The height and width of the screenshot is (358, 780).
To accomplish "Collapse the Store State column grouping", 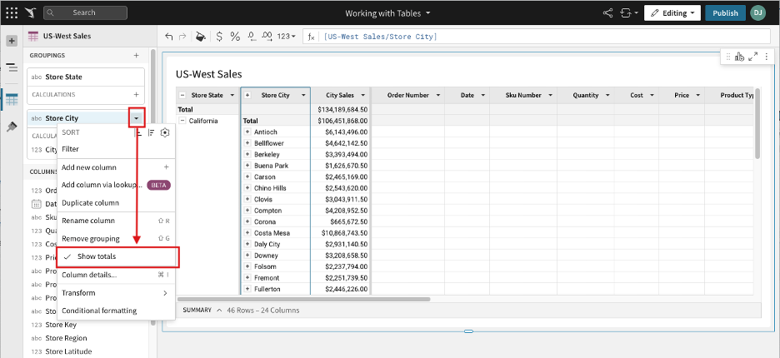I will click(x=182, y=96).
